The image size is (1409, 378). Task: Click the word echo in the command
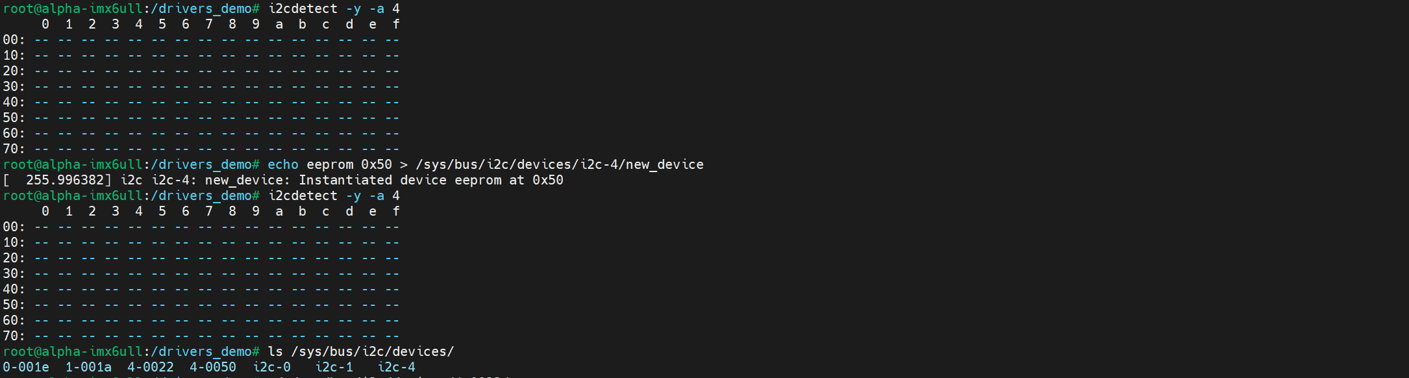[282, 165]
